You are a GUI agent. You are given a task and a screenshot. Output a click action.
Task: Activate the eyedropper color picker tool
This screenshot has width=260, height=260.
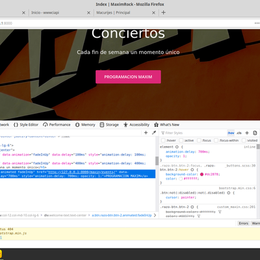click(x=154, y=133)
